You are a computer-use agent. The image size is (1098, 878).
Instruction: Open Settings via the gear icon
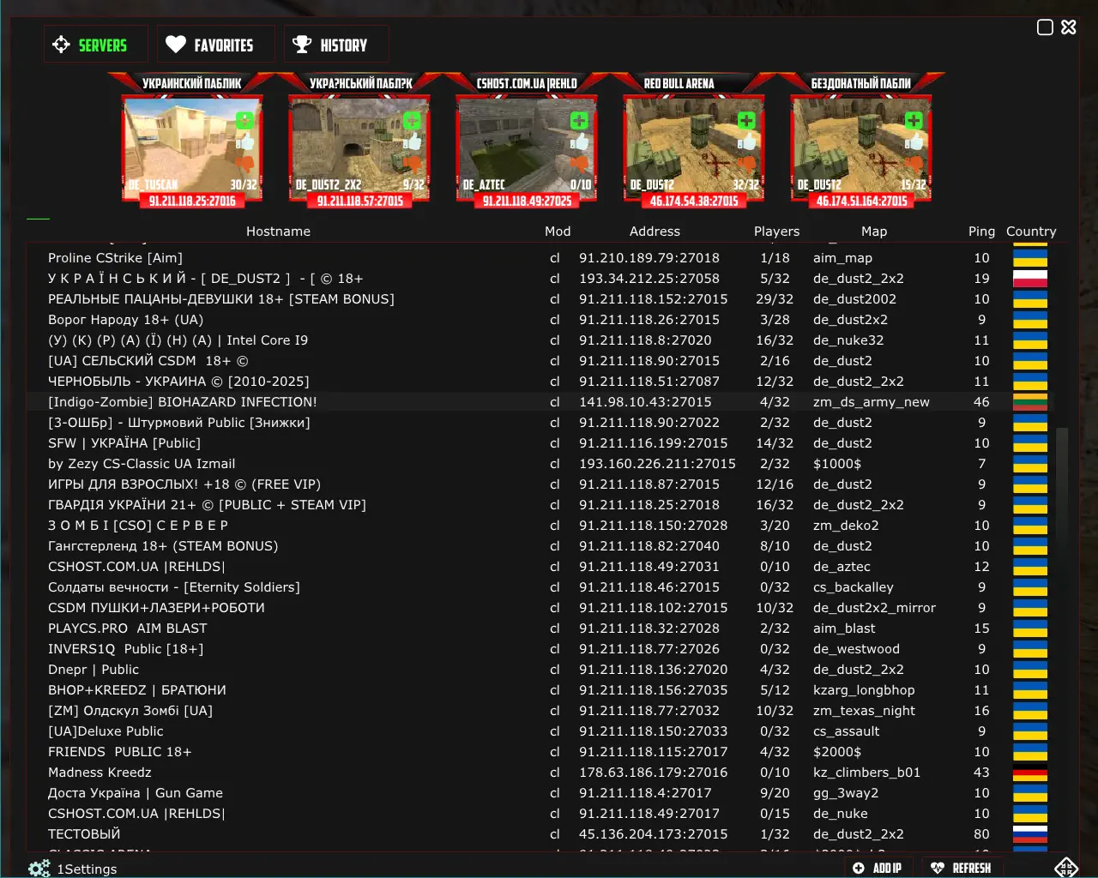pyautogui.click(x=39, y=869)
